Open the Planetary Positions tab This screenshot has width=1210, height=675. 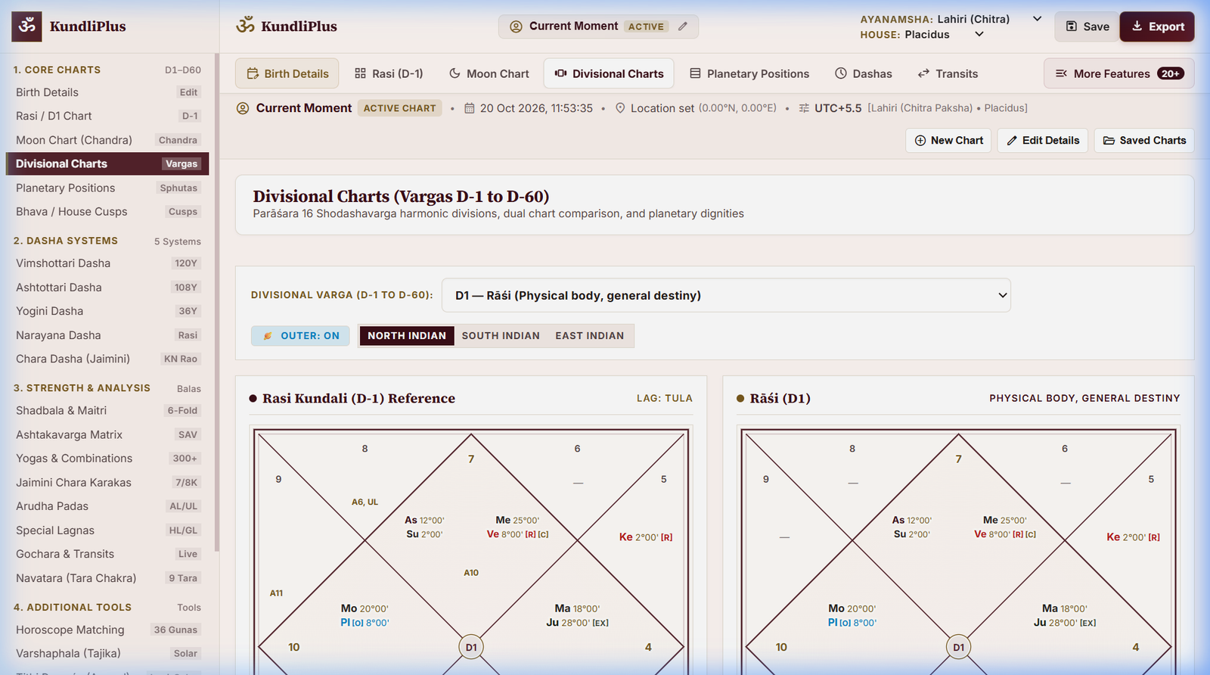point(749,73)
